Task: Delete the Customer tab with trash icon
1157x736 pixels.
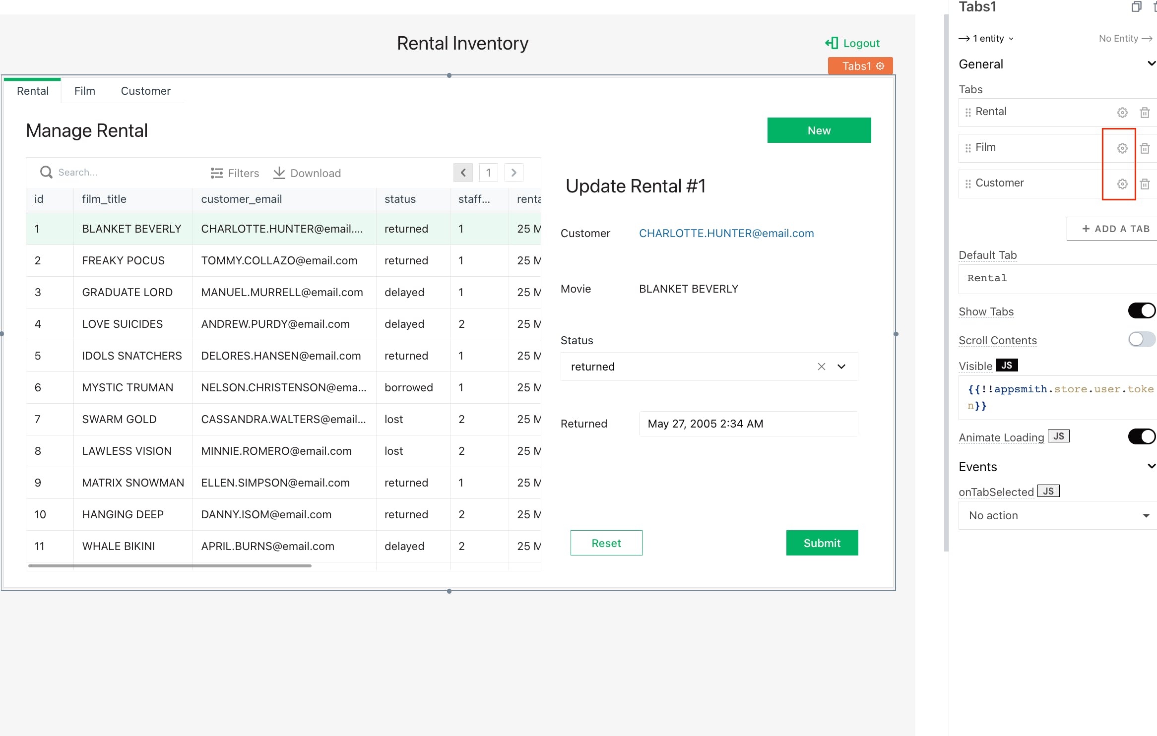Action: pyautogui.click(x=1145, y=184)
